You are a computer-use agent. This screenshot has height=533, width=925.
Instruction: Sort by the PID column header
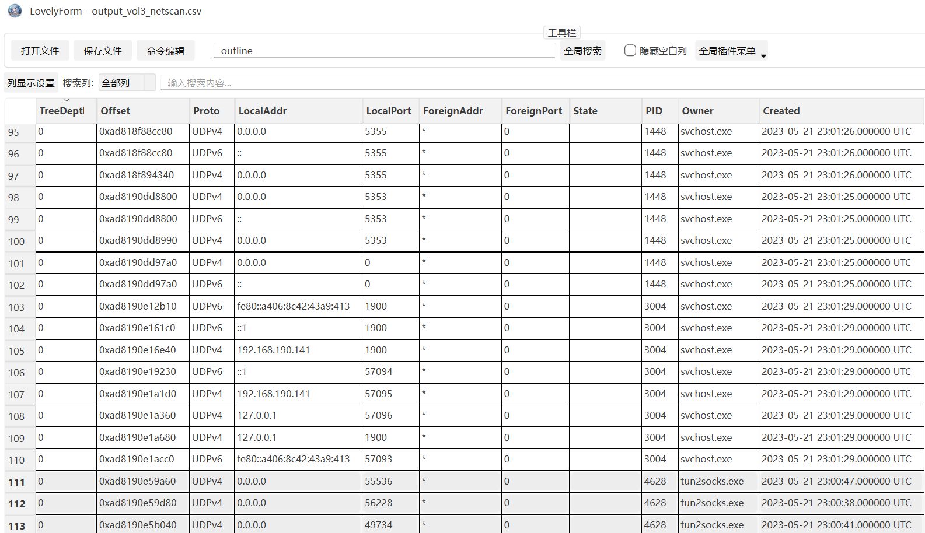point(660,111)
